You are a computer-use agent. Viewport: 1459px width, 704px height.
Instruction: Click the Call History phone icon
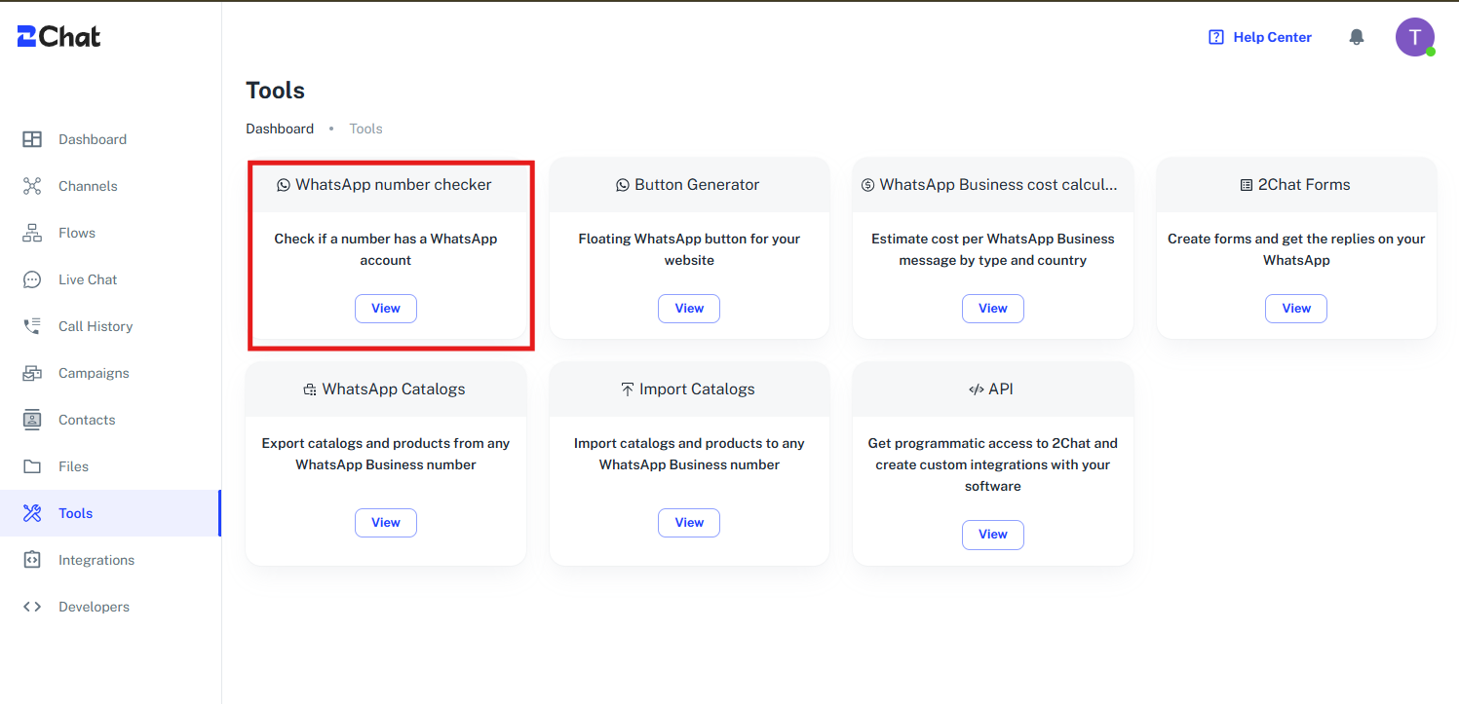coord(32,326)
